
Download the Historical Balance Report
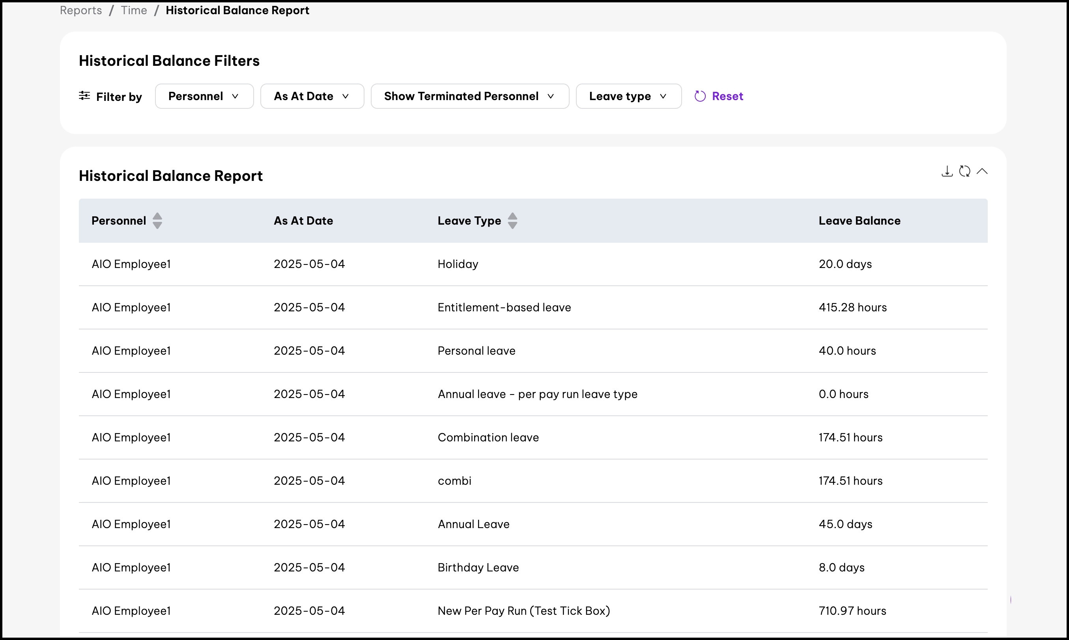[x=947, y=171]
